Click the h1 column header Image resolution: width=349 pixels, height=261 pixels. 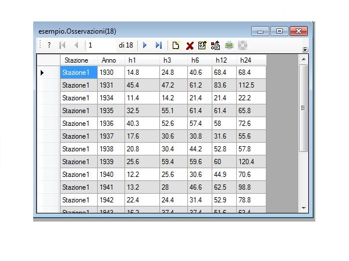(x=142, y=60)
